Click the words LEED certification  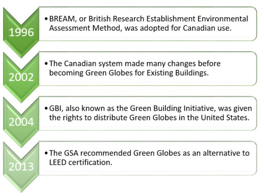click(81, 162)
